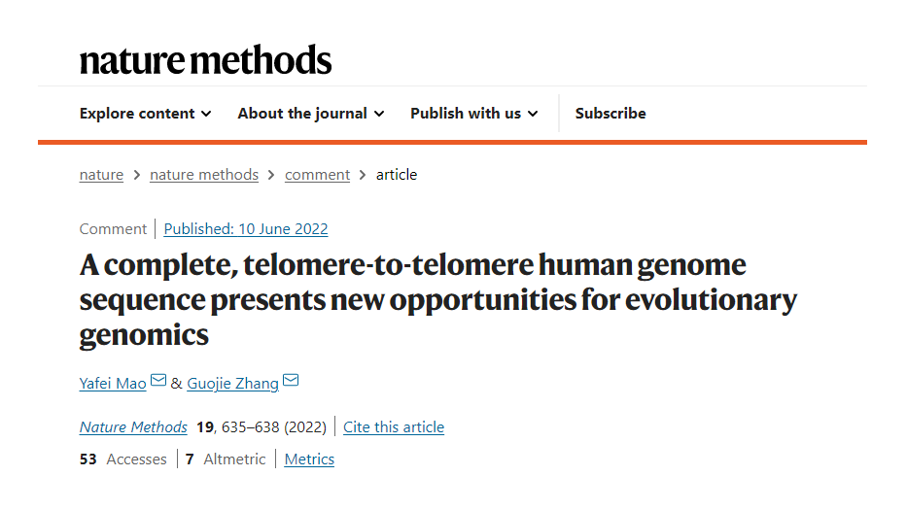This screenshot has height=510, width=907.
Task: Open author Yafei Mao's name link
Action: (113, 384)
